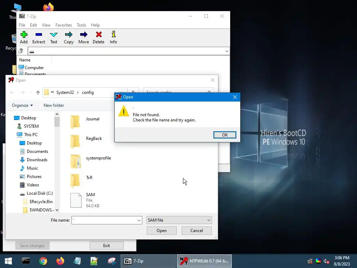Select the RegBack folder
Screen dimensions: 357x268
pyautogui.click(x=86, y=141)
